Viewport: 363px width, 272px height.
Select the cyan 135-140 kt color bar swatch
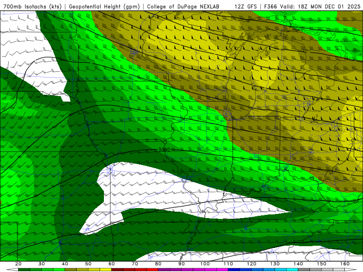click(x=292, y=270)
